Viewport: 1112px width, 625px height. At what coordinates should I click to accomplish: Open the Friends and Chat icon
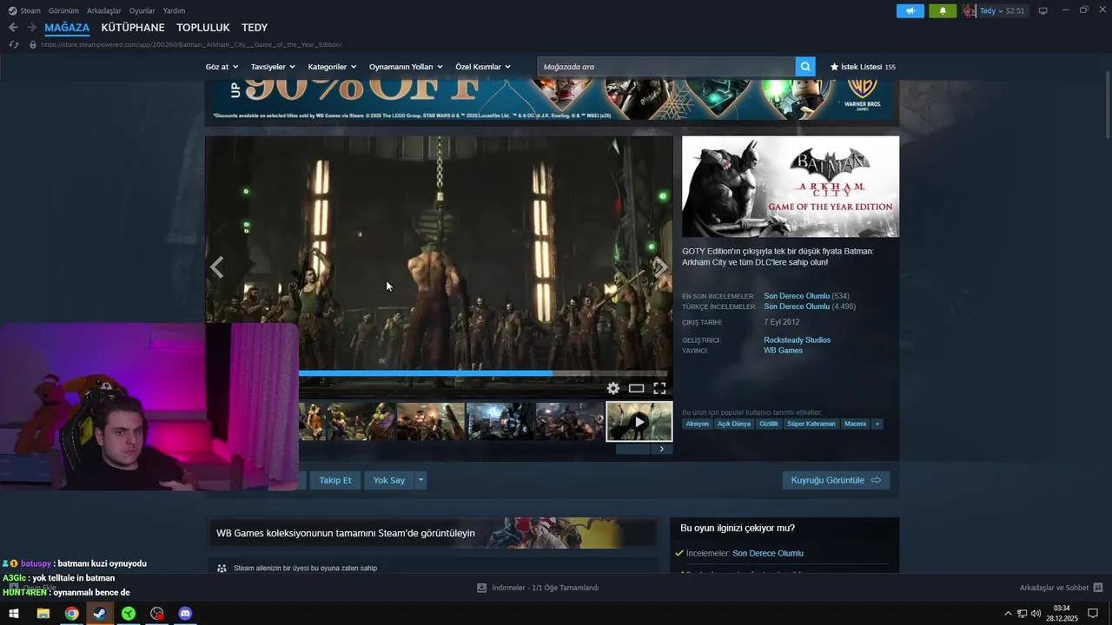[x=1098, y=588]
